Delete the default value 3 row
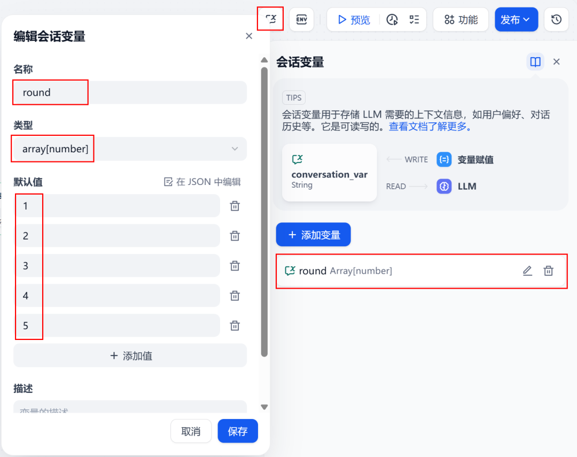Viewport: 577px width, 457px height. click(235, 266)
